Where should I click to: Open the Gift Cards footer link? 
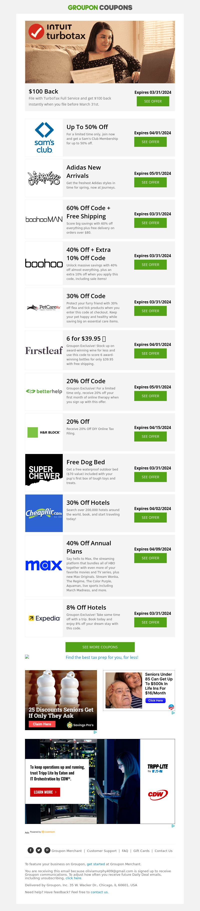click(141, 851)
